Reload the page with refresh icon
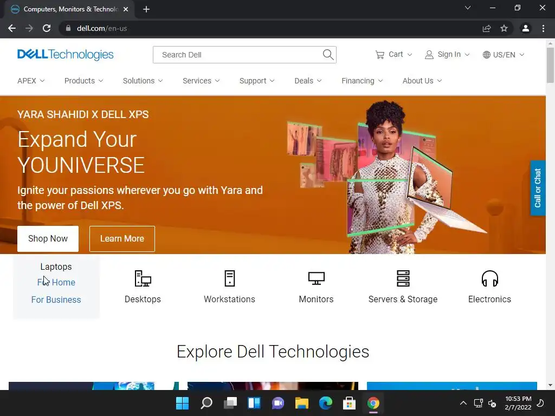 coord(47,28)
